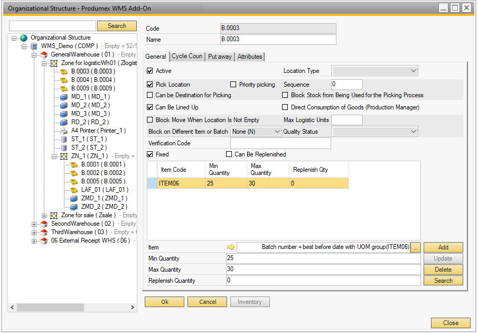The width and height of the screenshot is (478, 333).
Task: Click the warehouse icon for GeneralWarehouse (01)
Action: [44, 55]
